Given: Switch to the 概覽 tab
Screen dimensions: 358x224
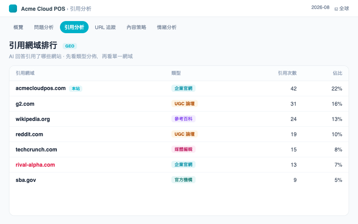Looking at the screenshot, I should [x=18, y=27].
